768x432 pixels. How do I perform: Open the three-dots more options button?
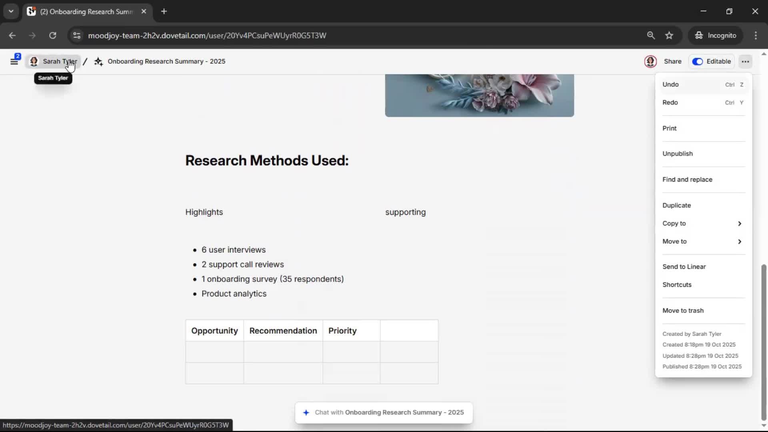pyautogui.click(x=745, y=62)
